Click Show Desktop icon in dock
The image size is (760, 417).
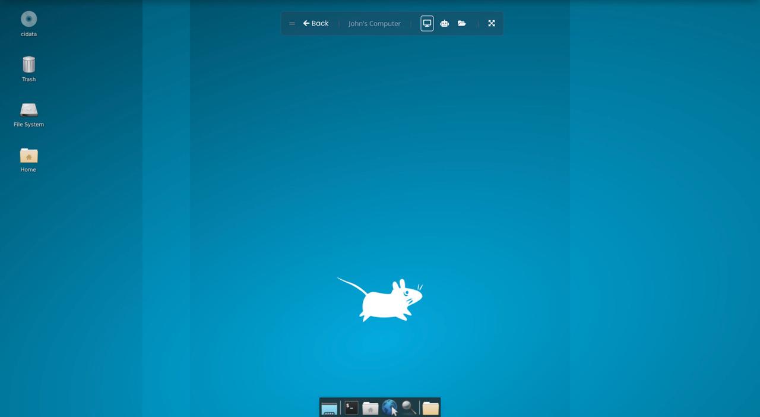[329, 408]
